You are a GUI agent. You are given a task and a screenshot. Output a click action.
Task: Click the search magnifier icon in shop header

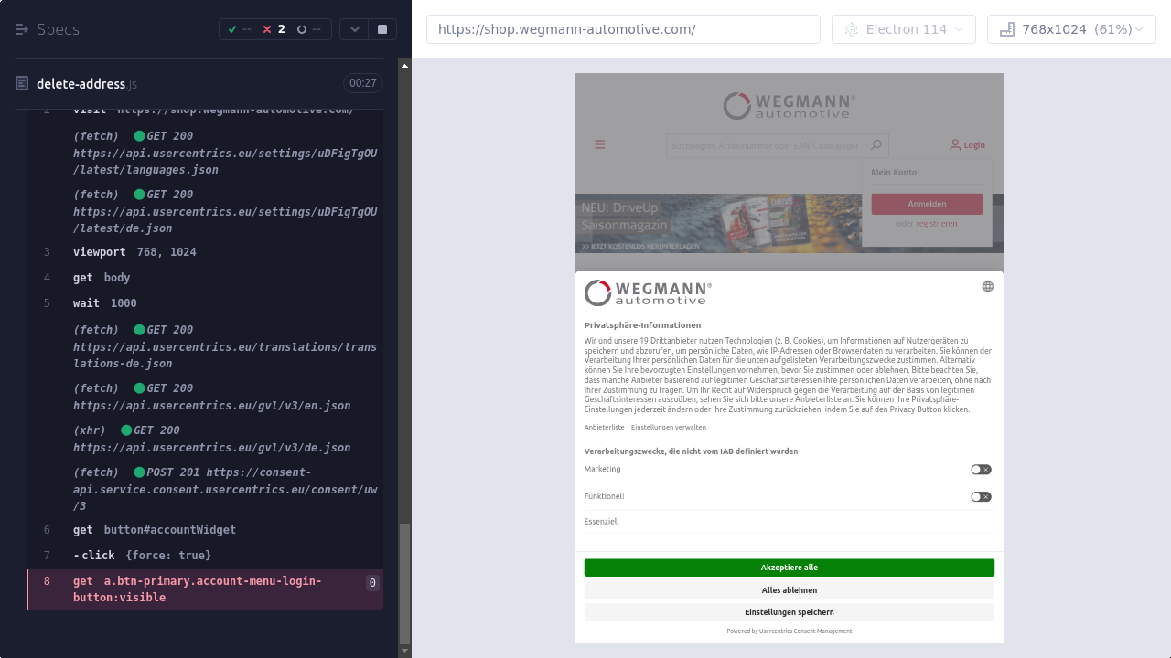click(876, 145)
